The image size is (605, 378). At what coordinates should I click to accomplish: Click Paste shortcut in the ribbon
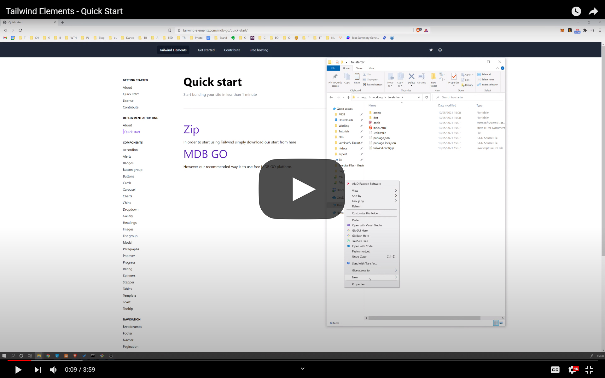(373, 84)
